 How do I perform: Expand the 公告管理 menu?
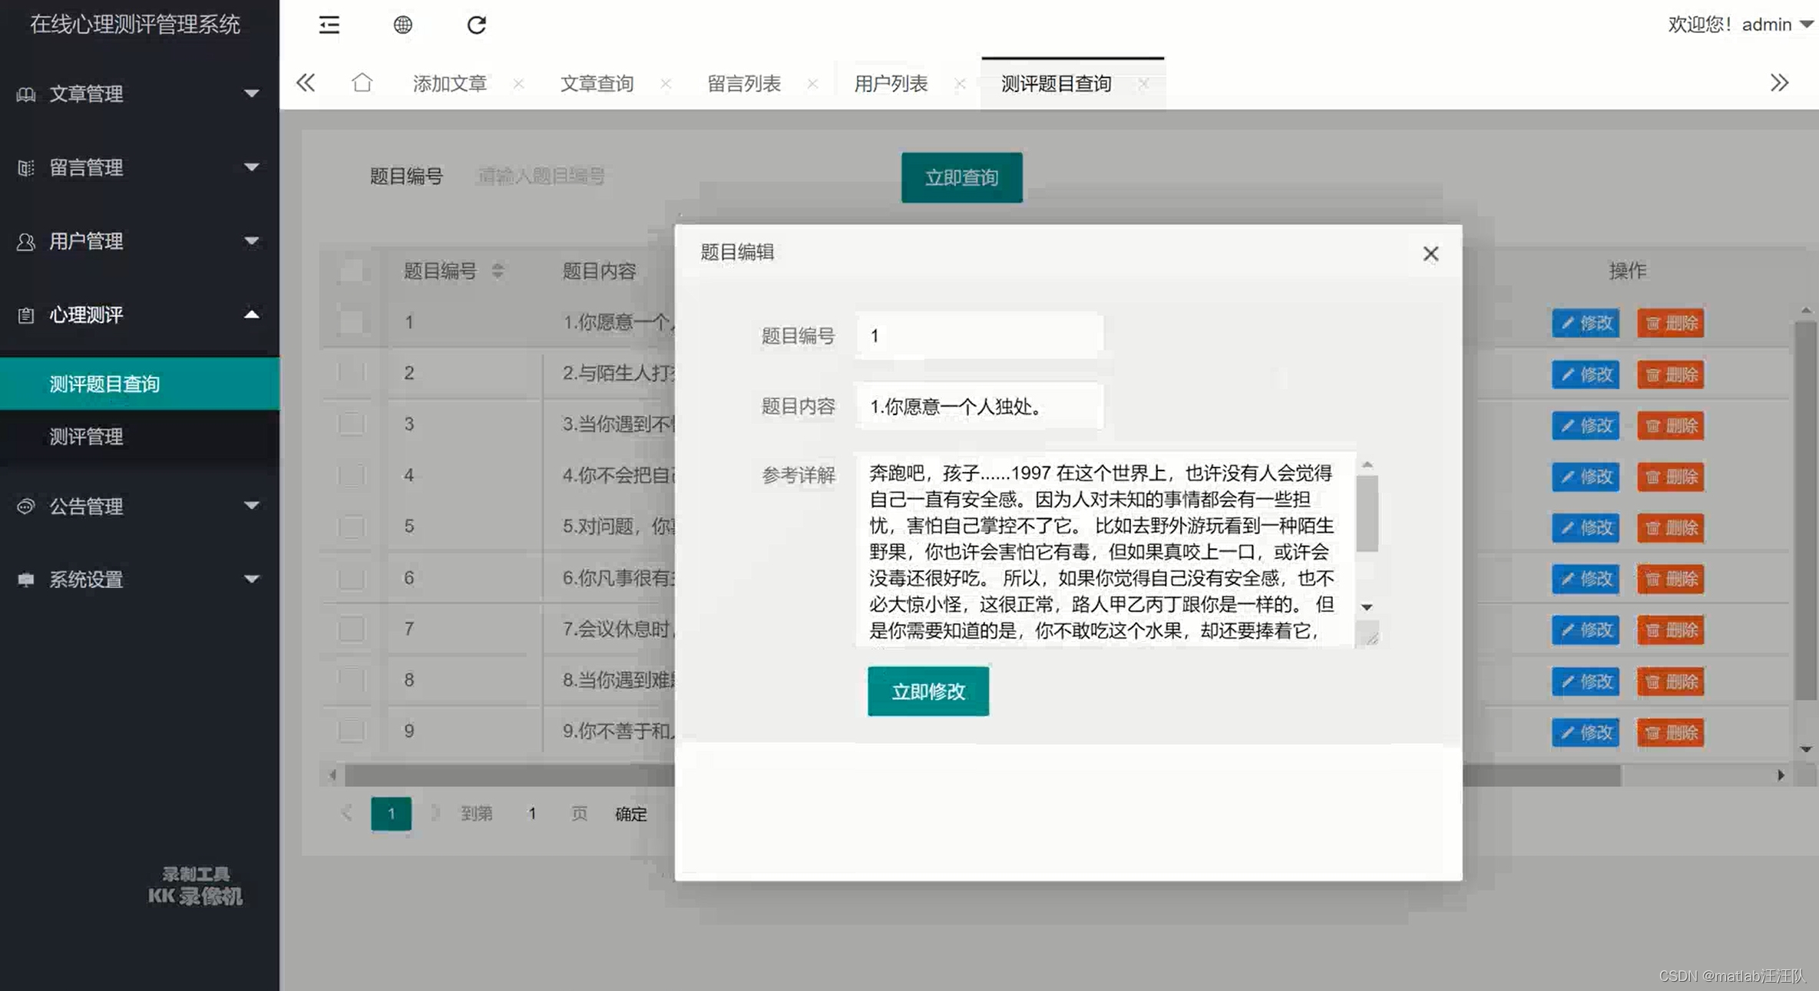[x=250, y=505]
